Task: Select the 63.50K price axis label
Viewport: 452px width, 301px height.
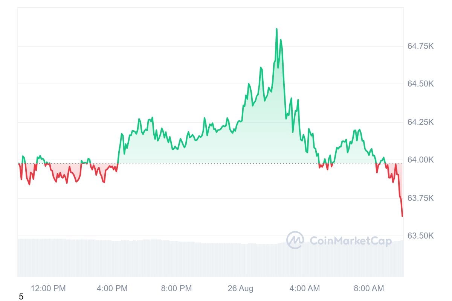Action: pos(420,236)
